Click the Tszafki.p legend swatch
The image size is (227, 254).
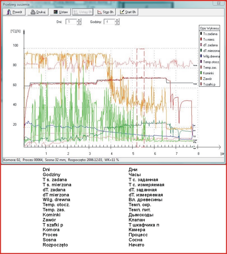point(201,84)
